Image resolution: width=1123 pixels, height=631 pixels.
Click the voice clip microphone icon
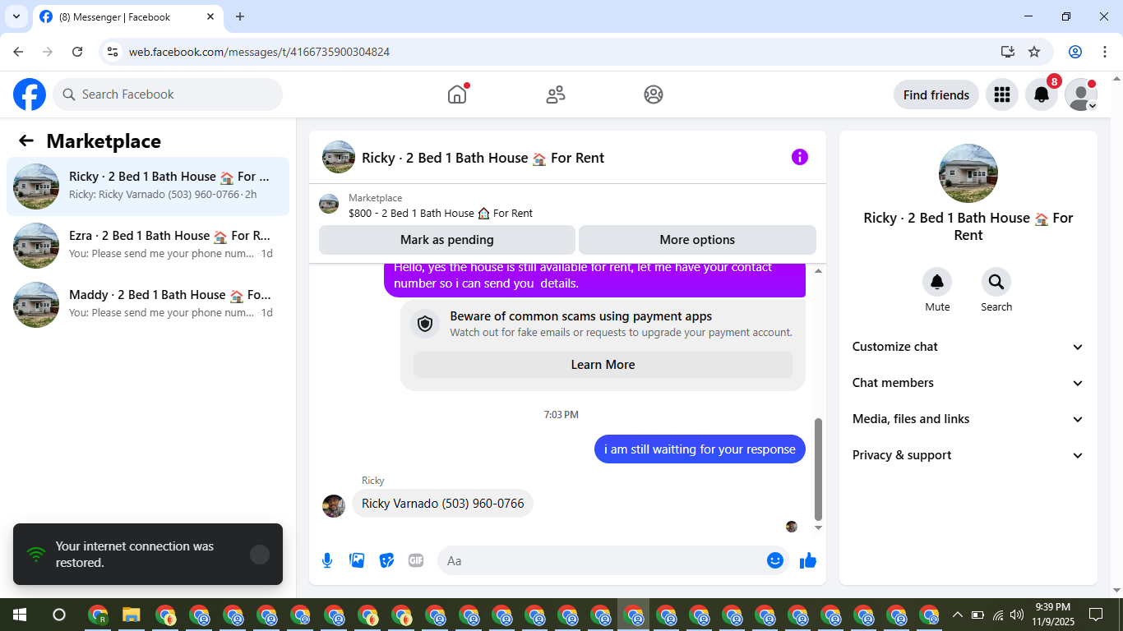[327, 560]
